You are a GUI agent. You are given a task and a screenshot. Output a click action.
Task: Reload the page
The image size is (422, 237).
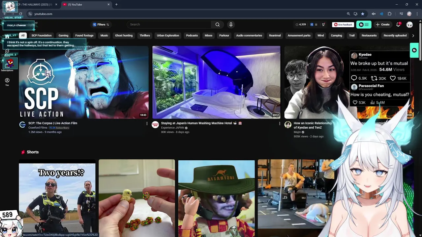[20, 14]
